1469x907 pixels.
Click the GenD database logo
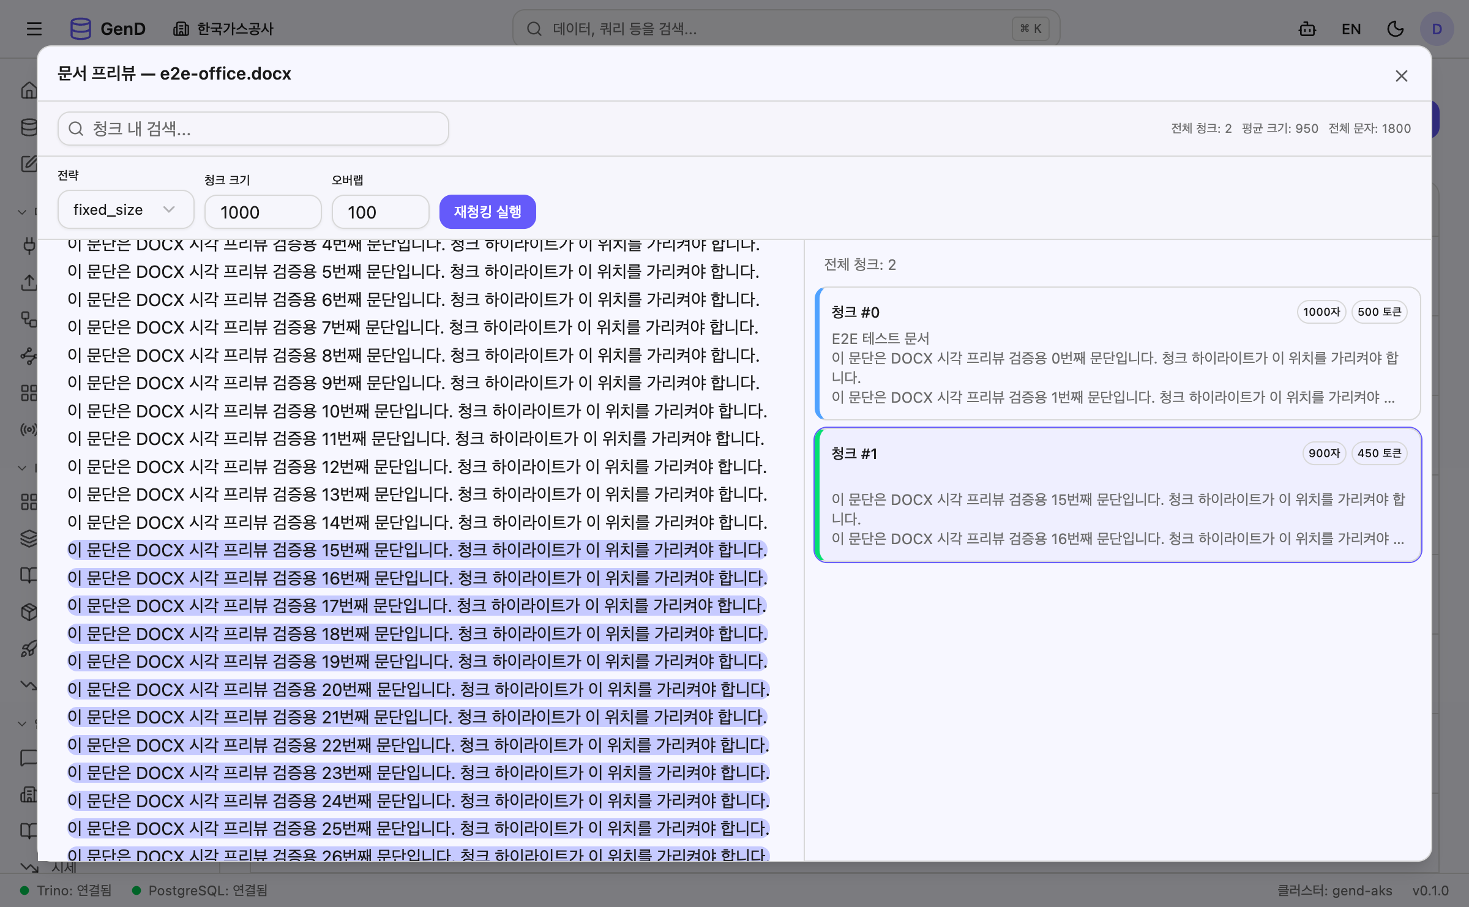[81, 29]
